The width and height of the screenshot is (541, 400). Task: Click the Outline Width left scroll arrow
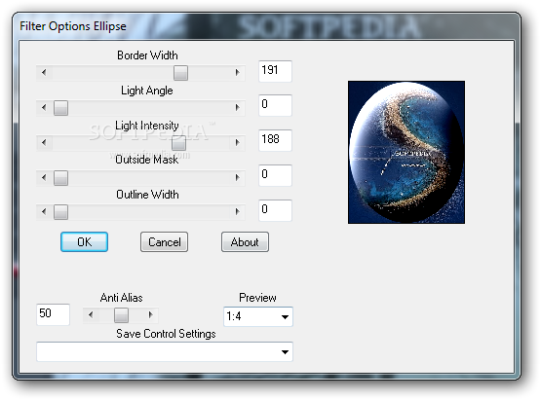coord(44,212)
